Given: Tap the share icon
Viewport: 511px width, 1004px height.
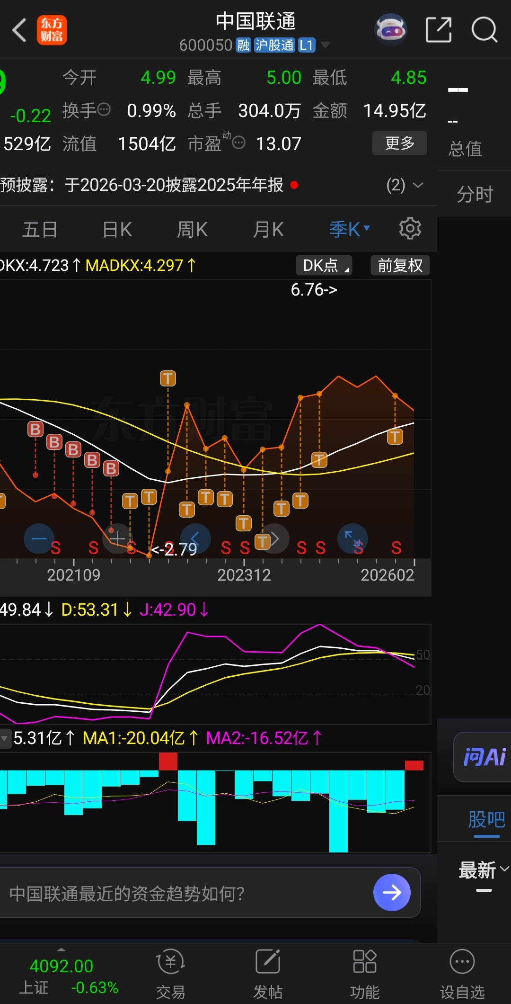Looking at the screenshot, I should point(439,30).
